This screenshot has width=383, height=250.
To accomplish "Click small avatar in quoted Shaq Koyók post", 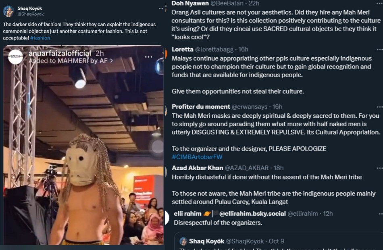I will point(183,241).
